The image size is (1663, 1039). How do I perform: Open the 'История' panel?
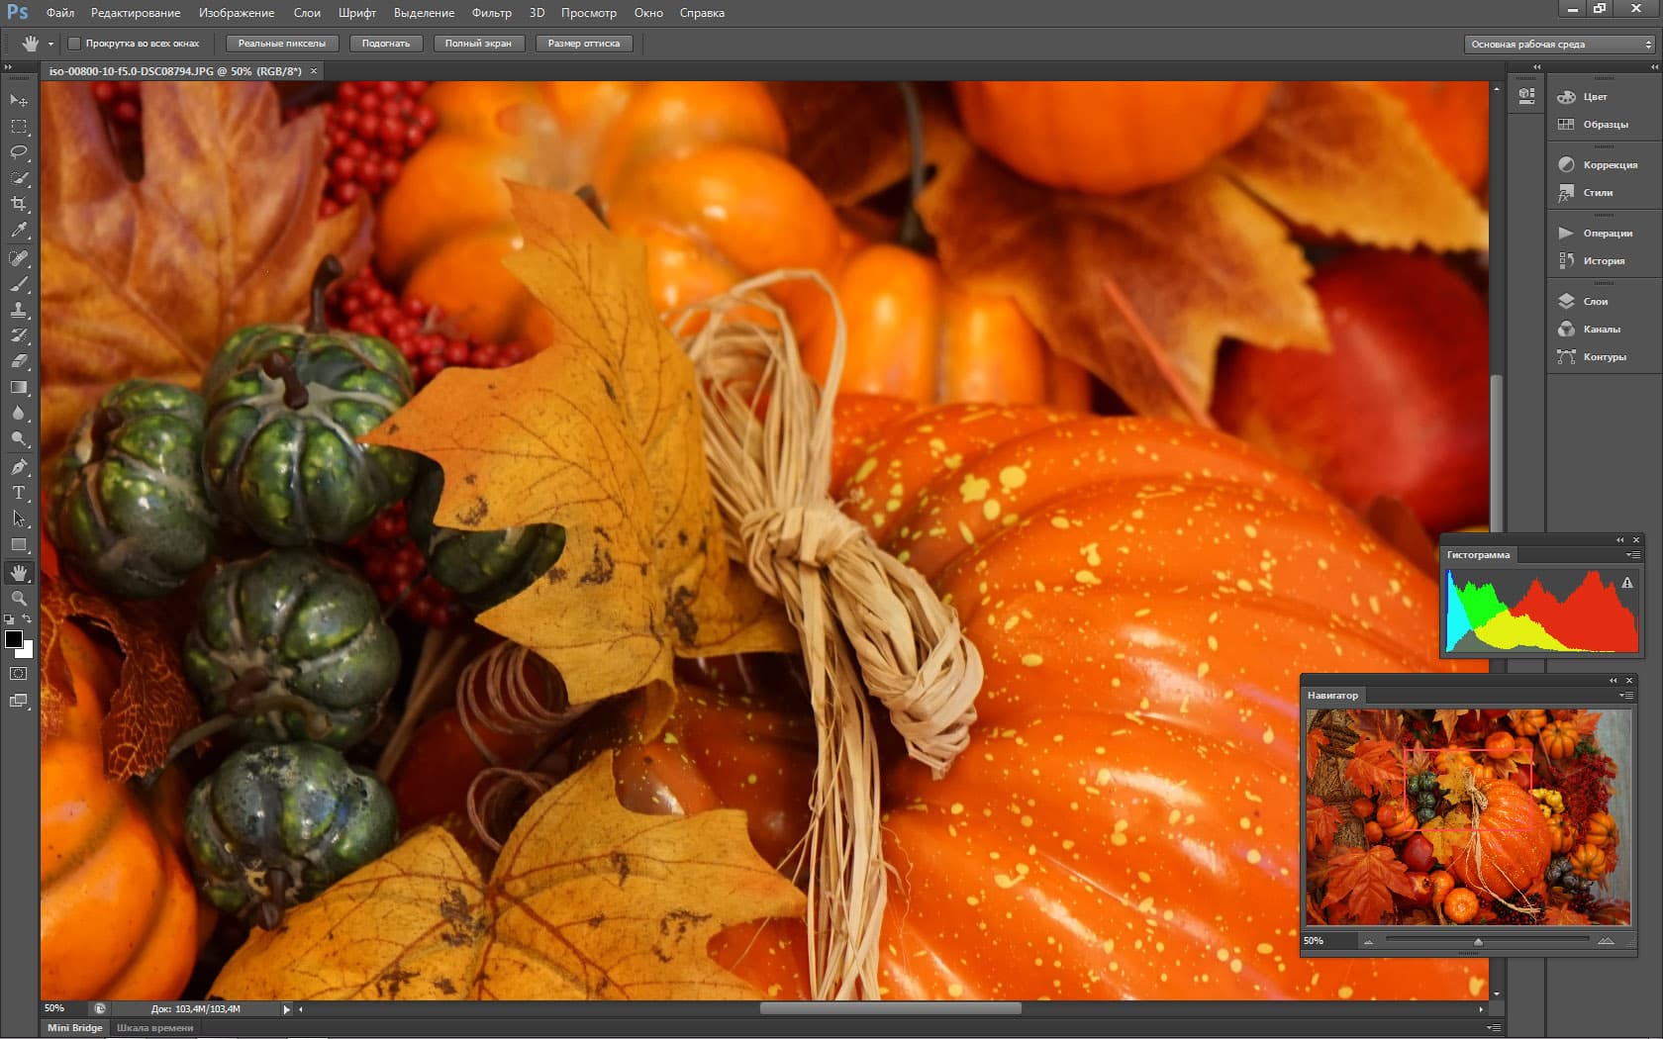[x=1604, y=261]
